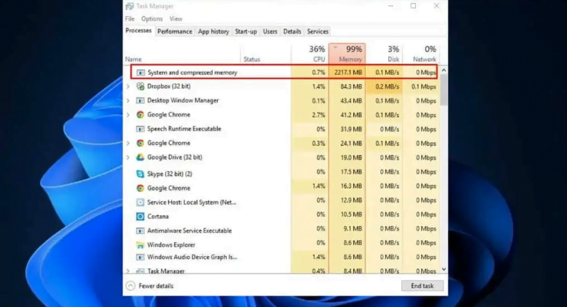Select the Cortana process name

(x=157, y=216)
